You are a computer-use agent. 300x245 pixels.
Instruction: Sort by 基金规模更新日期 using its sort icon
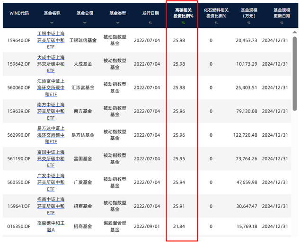282,23
